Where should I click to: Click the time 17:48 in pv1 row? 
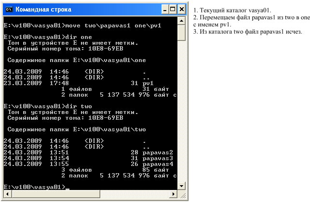click(59, 83)
